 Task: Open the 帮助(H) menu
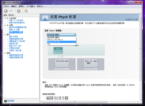click(x=40, y=6)
